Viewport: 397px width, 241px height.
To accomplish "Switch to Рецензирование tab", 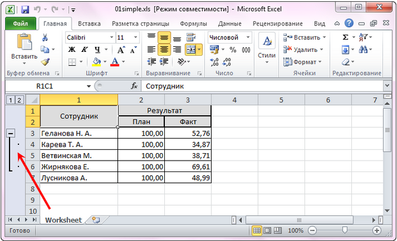I will (278, 24).
